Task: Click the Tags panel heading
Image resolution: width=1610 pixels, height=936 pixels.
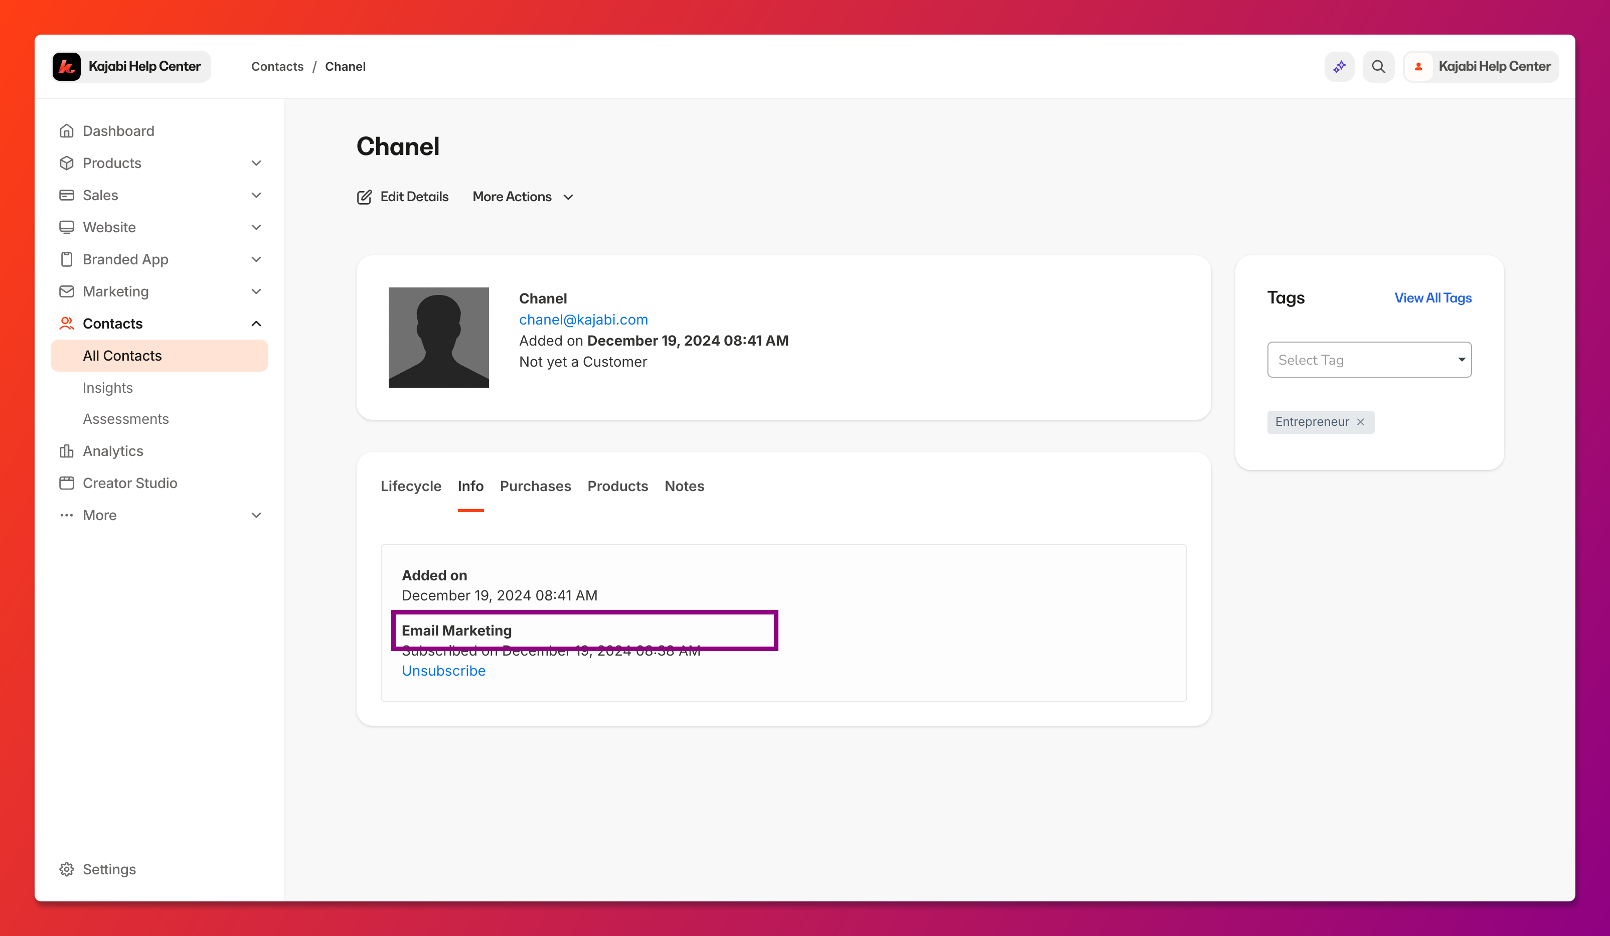Action: (1285, 298)
